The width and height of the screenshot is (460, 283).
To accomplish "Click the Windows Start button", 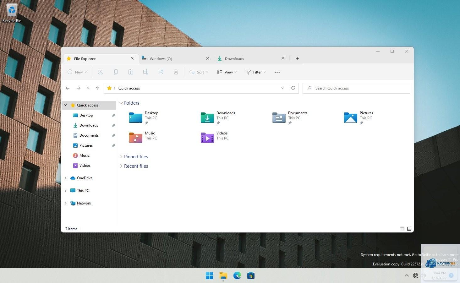I will (x=209, y=276).
